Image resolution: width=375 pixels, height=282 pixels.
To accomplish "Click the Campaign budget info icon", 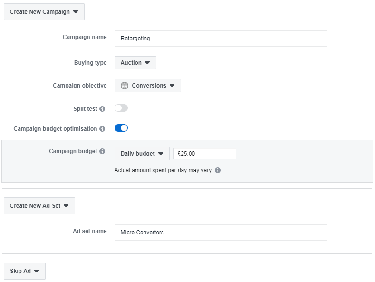I will [102, 151].
